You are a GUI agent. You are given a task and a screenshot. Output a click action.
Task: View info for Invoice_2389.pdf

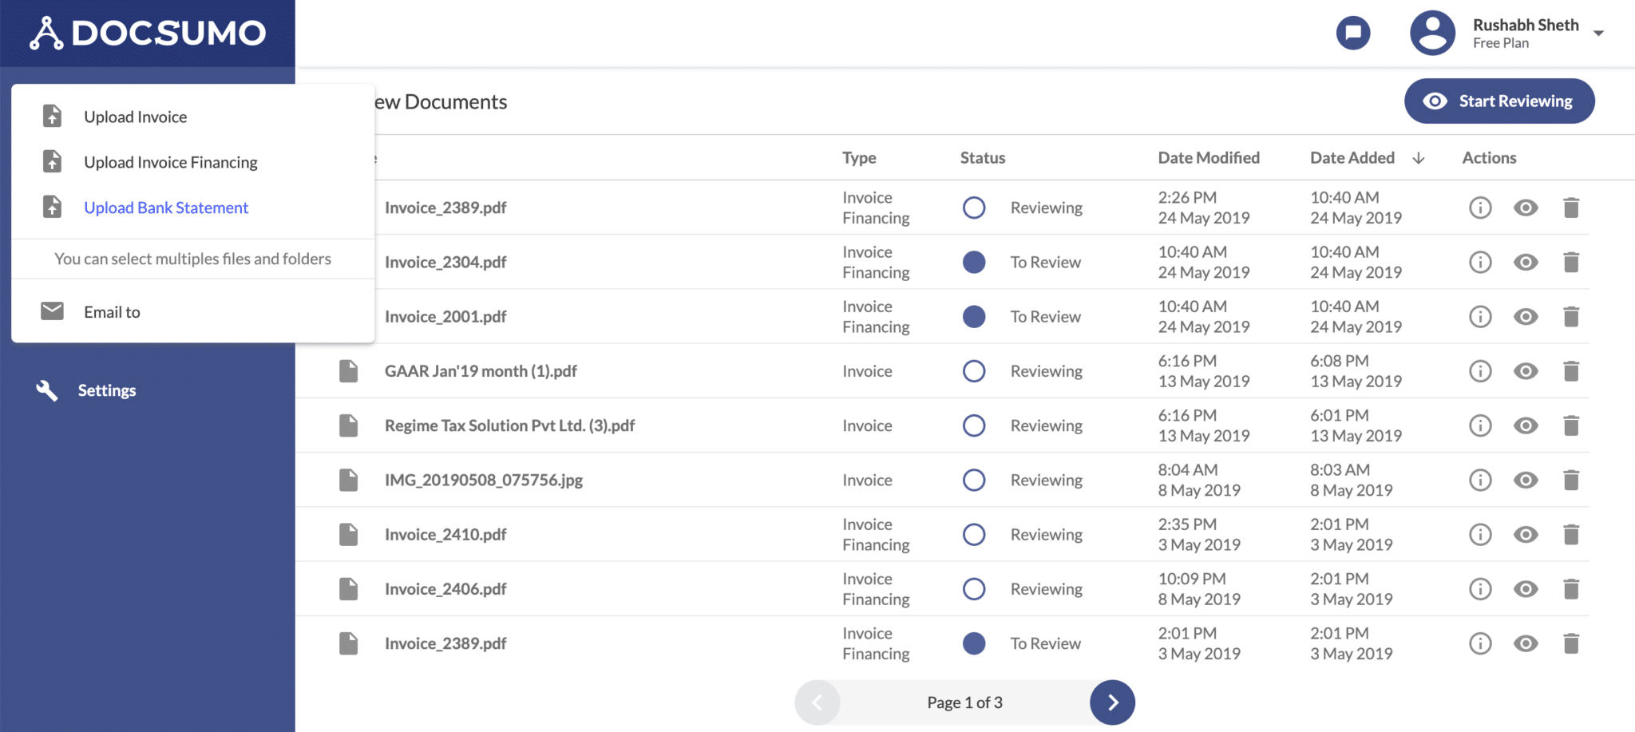click(x=1479, y=208)
